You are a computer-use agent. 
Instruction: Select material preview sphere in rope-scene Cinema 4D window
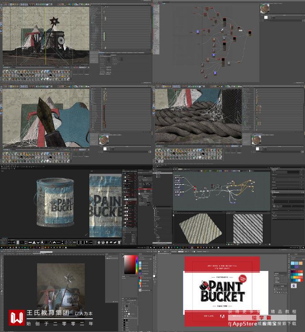(x=256, y=140)
